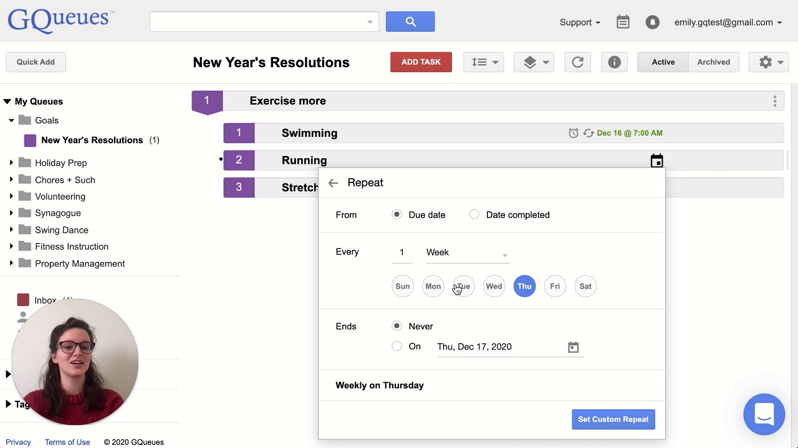
Task: Click the ADD TASK button
Action: coord(421,62)
